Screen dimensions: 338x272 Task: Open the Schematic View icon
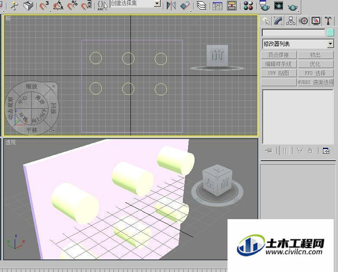pos(232,6)
